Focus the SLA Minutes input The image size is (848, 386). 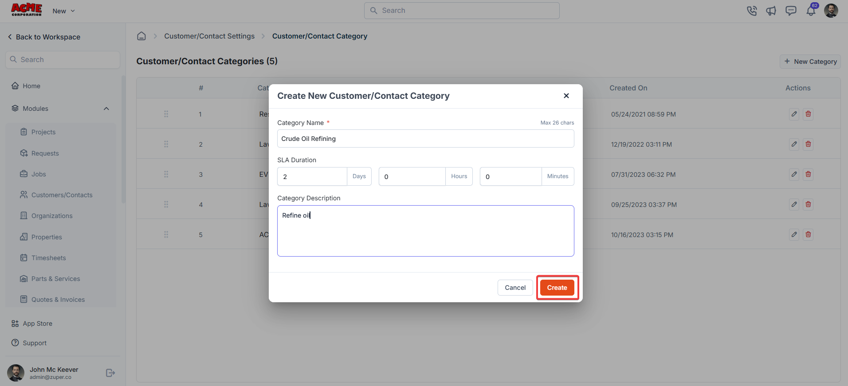point(511,176)
